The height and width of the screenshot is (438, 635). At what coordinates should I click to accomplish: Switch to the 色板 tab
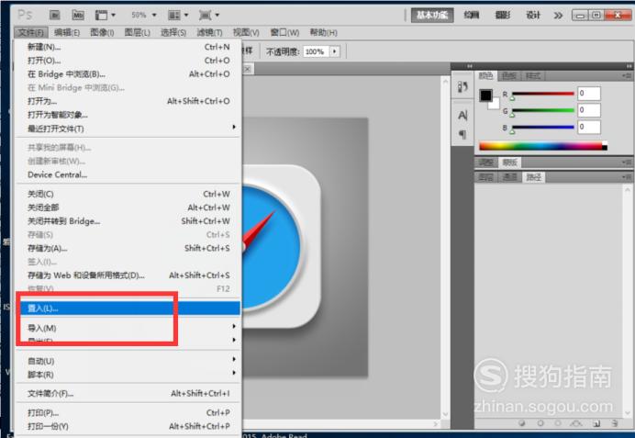point(509,76)
